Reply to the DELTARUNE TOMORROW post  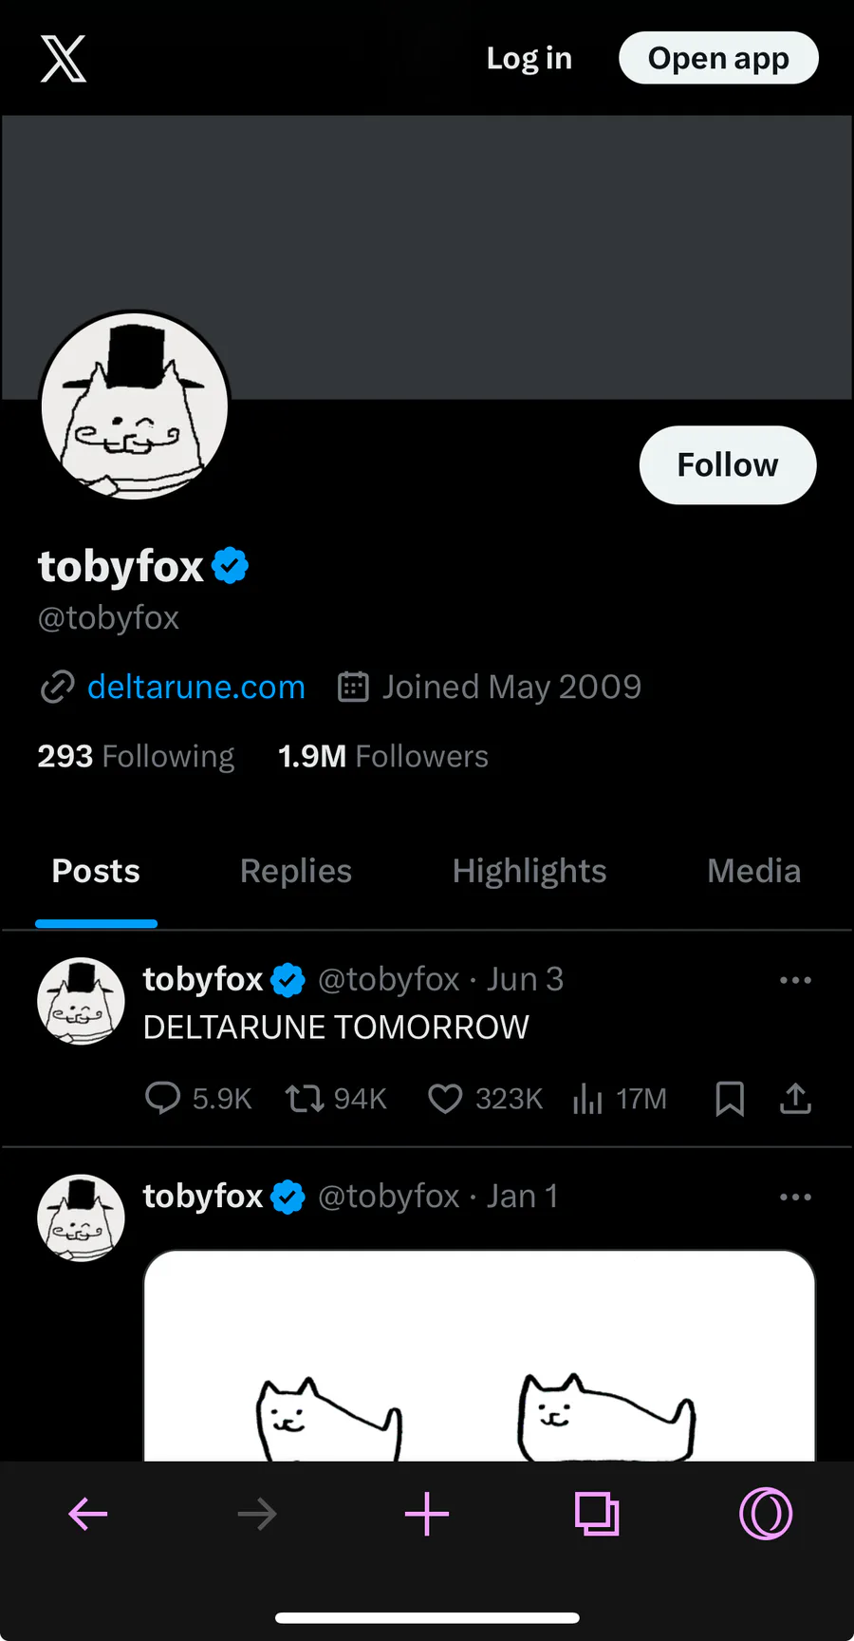tap(162, 1099)
